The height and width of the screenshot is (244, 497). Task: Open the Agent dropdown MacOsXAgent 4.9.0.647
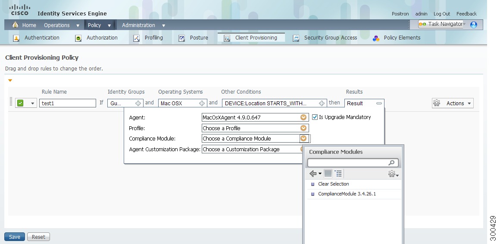click(303, 117)
